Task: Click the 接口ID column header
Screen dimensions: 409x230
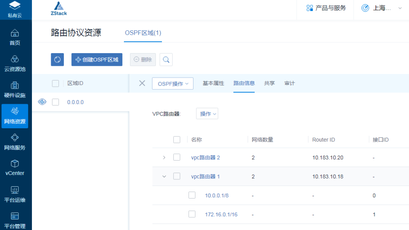Action: pos(380,140)
